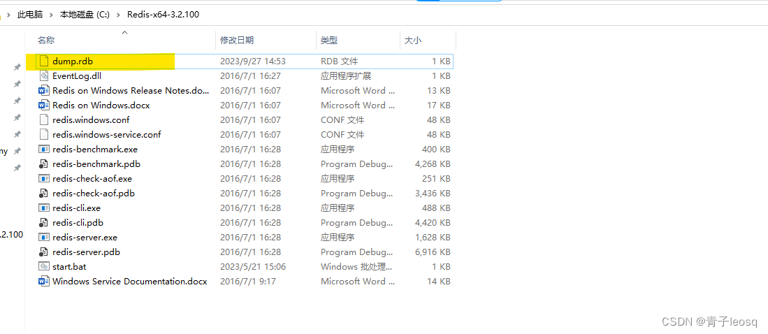Select the file name redis-server.exe

click(x=85, y=238)
